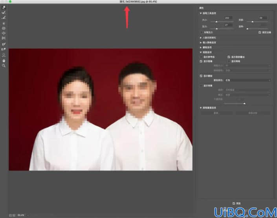
Task: Toggle the Show Image checkbox
Action: pyautogui.click(x=201, y=61)
